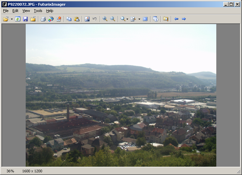Open the Help menu

click(49, 11)
